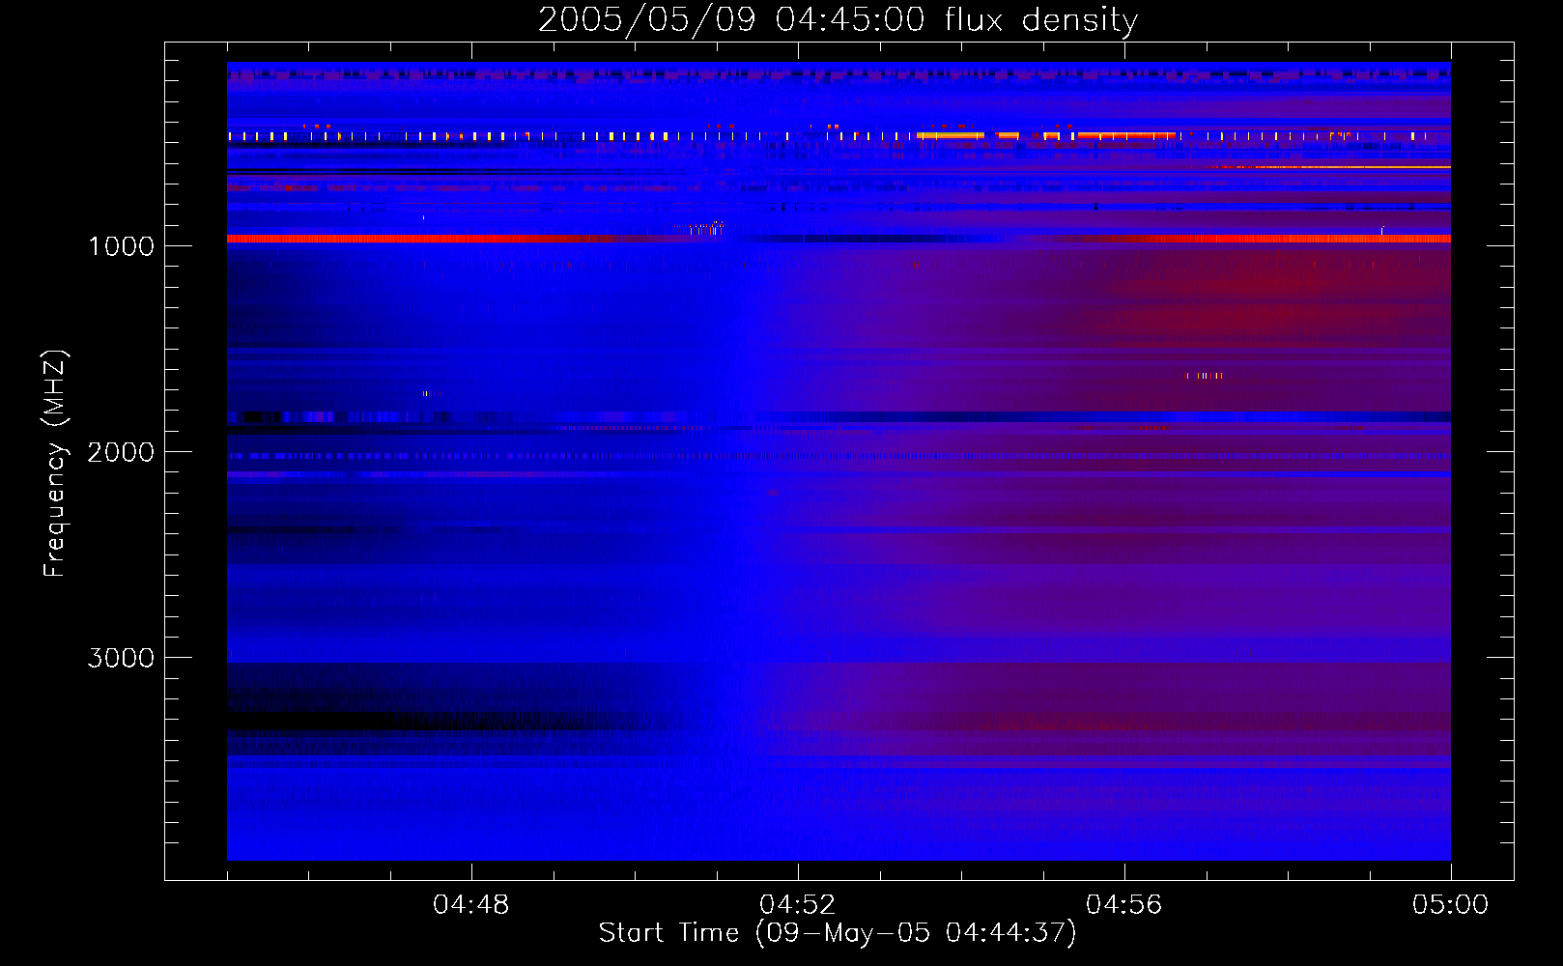
Task: Click the 05:00 time tick label
Action: point(1451,905)
